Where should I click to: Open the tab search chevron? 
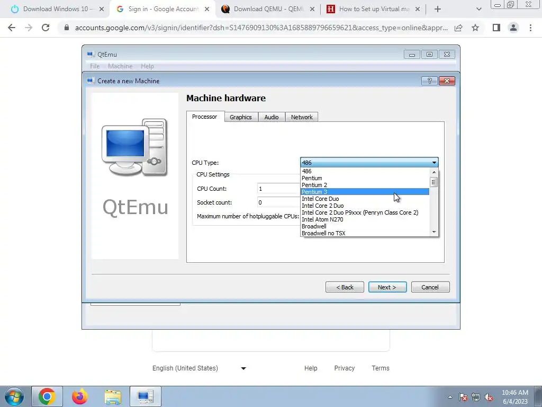pyautogui.click(x=478, y=9)
